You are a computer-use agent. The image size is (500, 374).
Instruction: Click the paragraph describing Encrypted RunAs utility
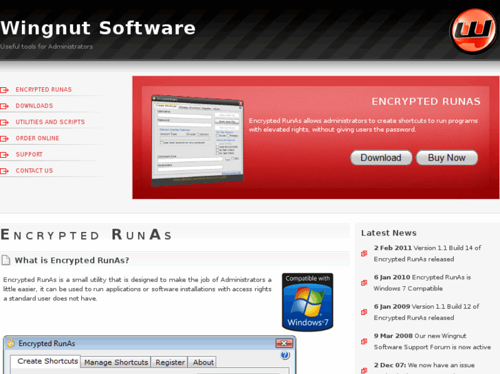[x=137, y=289]
